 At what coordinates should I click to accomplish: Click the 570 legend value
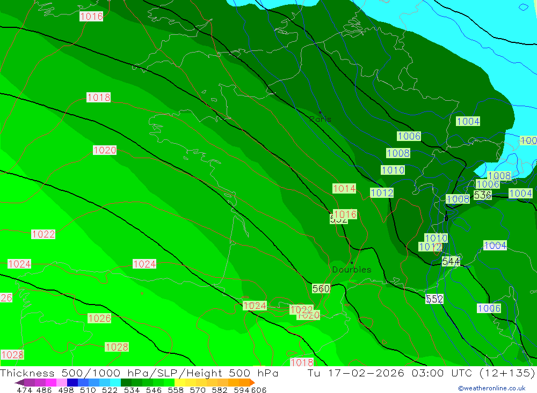point(197,390)
